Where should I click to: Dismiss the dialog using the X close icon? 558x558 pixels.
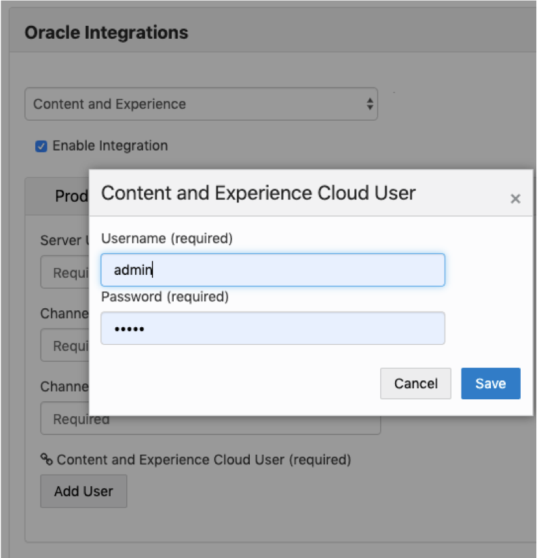click(x=515, y=198)
